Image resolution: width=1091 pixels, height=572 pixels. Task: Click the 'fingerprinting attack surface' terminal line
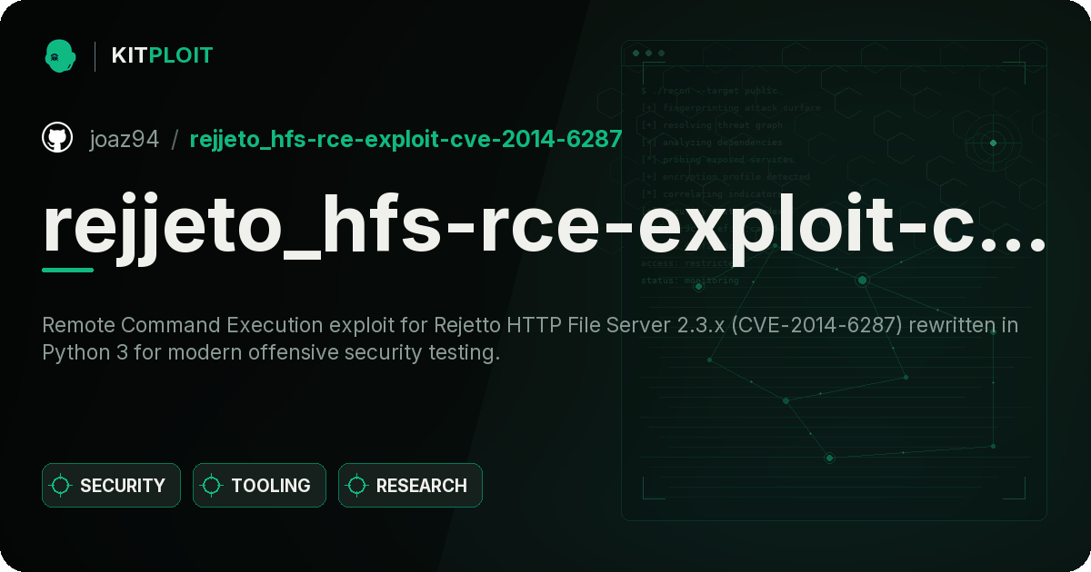tap(731, 108)
